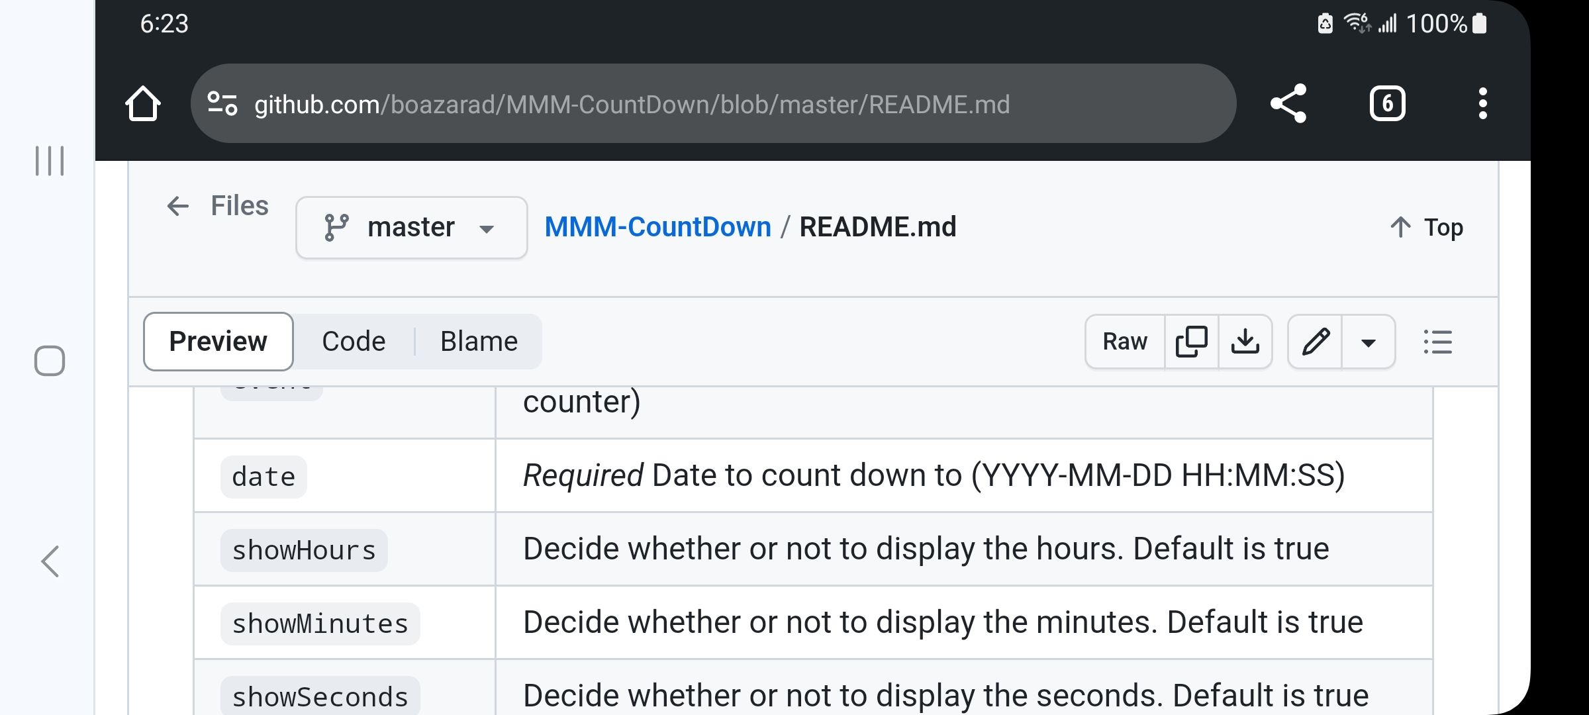Expand the master branch dropdown

click(x=411, y=228)
